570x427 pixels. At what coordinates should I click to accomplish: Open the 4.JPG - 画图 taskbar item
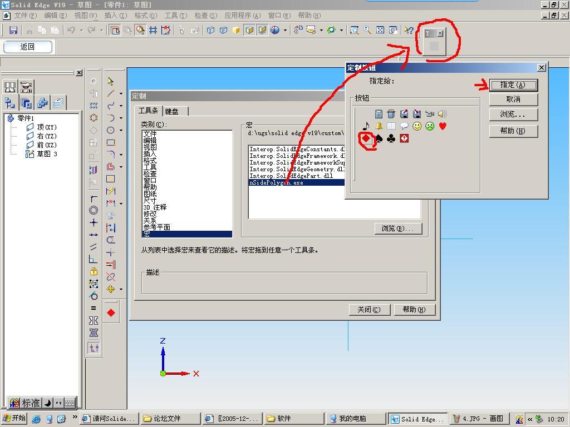pyautogui.click(x=479, y=418)
